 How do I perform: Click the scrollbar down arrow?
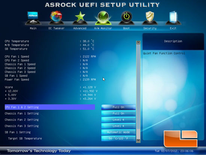click(x=138, y=141)
